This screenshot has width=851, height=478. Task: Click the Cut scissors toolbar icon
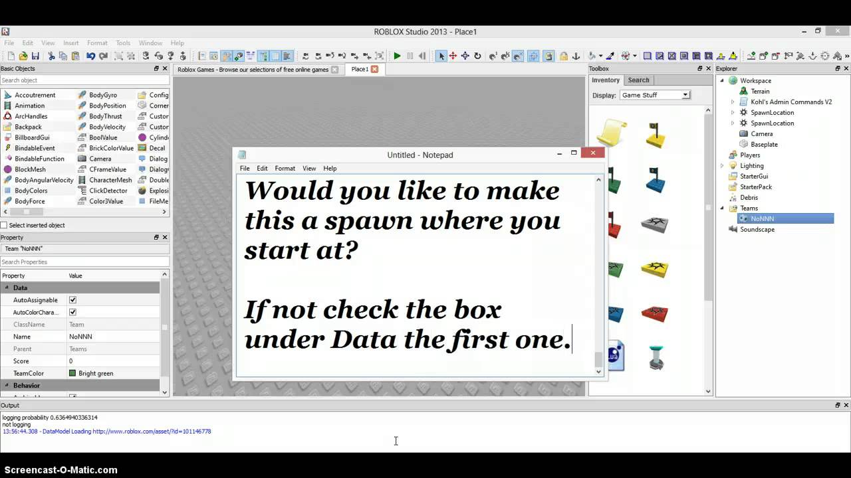point(51,56)
